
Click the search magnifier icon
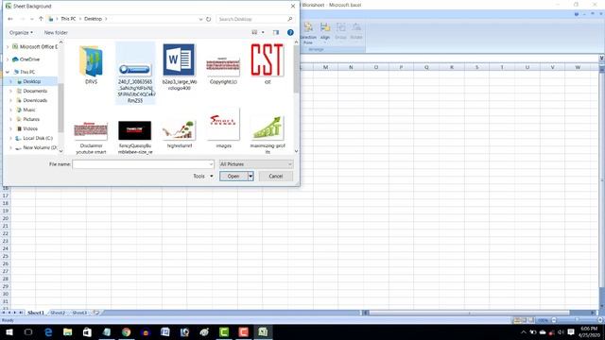tap(290, 19)
